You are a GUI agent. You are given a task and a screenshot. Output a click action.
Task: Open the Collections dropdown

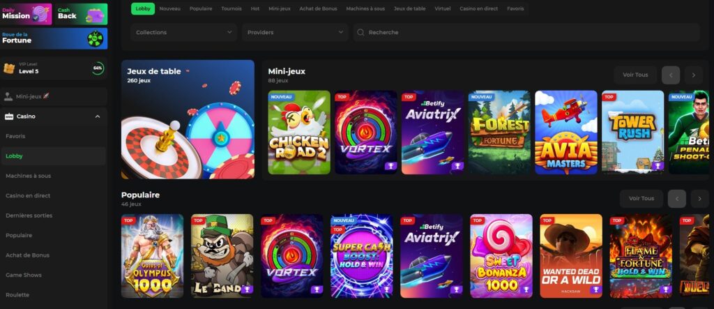coord(183,32)
